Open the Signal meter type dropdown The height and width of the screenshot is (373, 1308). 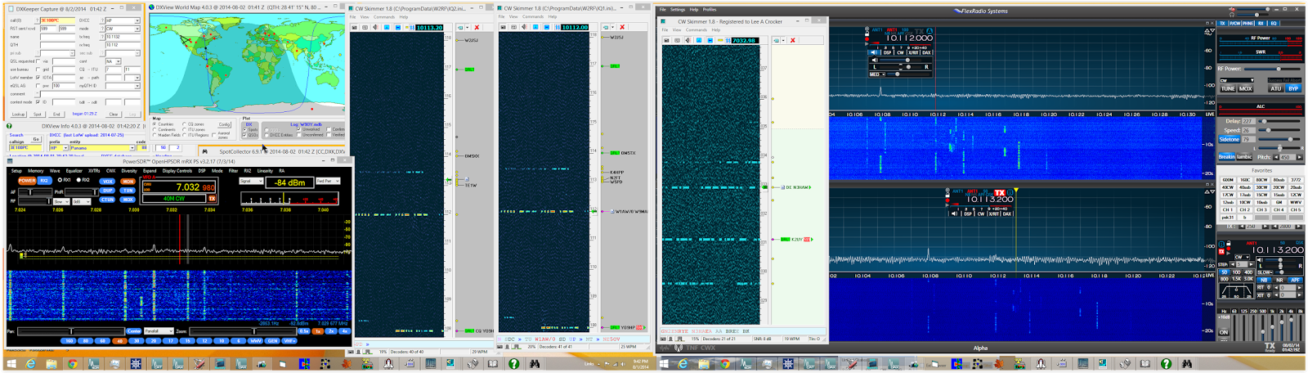pos(251,181)
